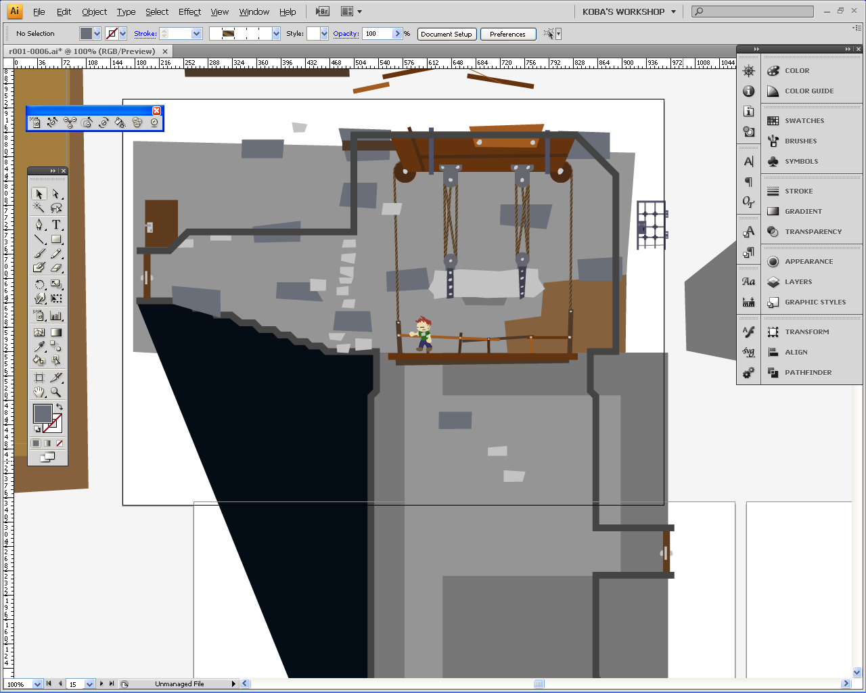Screen dimensions: 866x693
Task: Swap fill and stroke colors
Action: pyautogui.click(x=60, y=407)
